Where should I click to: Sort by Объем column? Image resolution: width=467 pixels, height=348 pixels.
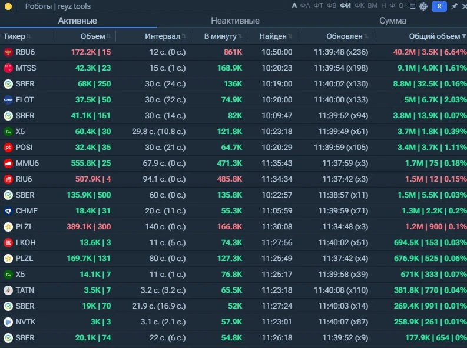pyautogui.click(x=95, y=36)
